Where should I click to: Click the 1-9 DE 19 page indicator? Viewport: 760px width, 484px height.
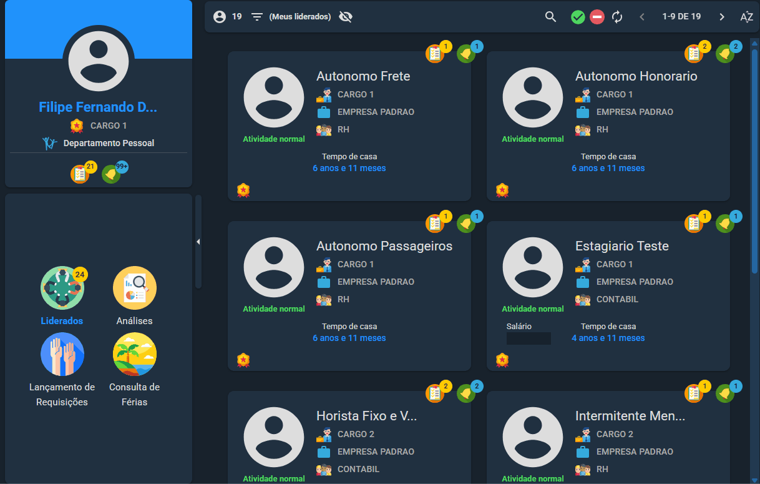(x=681, y=17)
